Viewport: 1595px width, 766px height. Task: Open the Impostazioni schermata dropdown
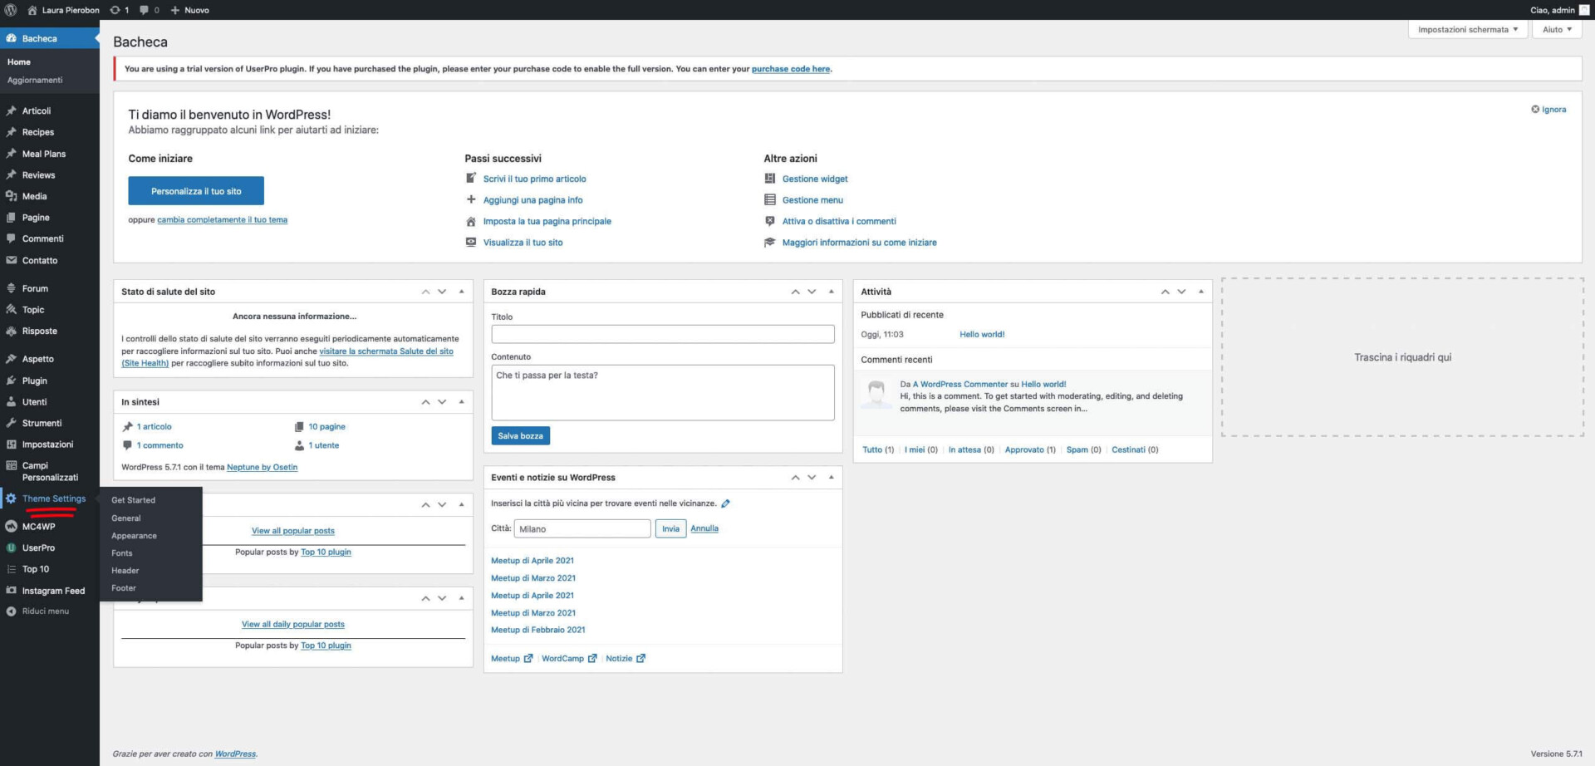click(x=1467, y=29)
